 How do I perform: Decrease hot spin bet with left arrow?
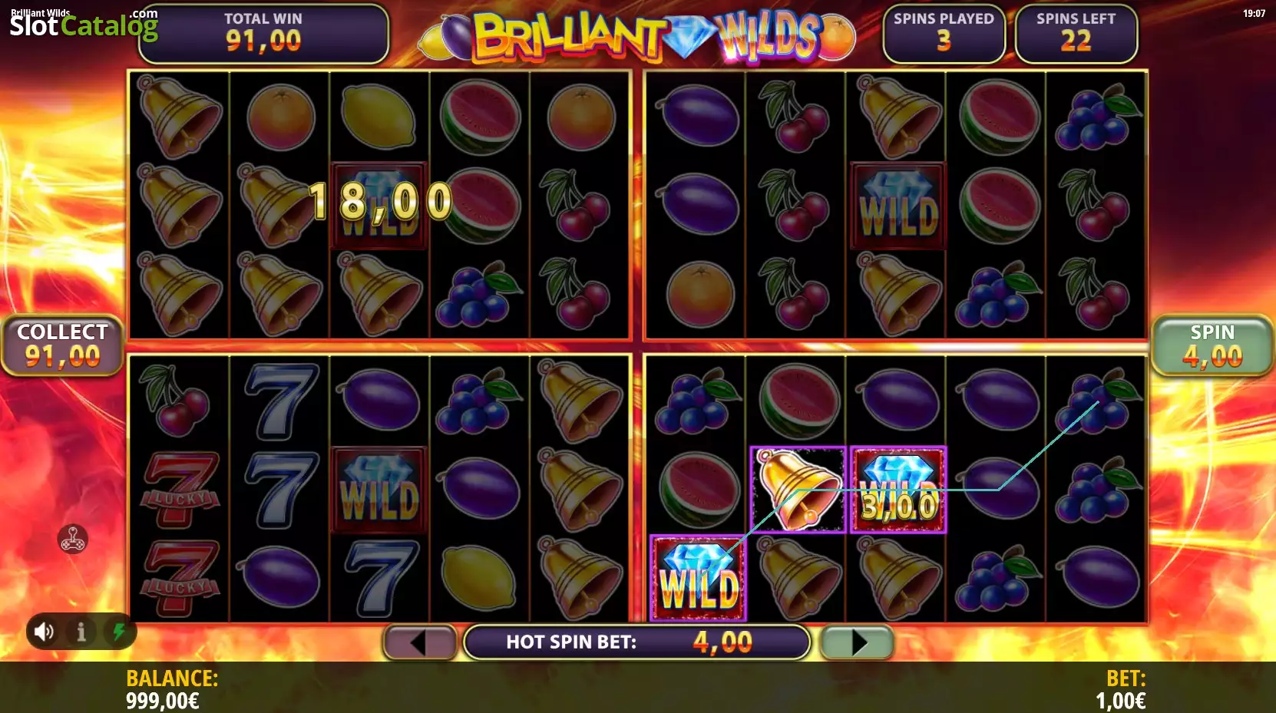[x=420, y=642]
